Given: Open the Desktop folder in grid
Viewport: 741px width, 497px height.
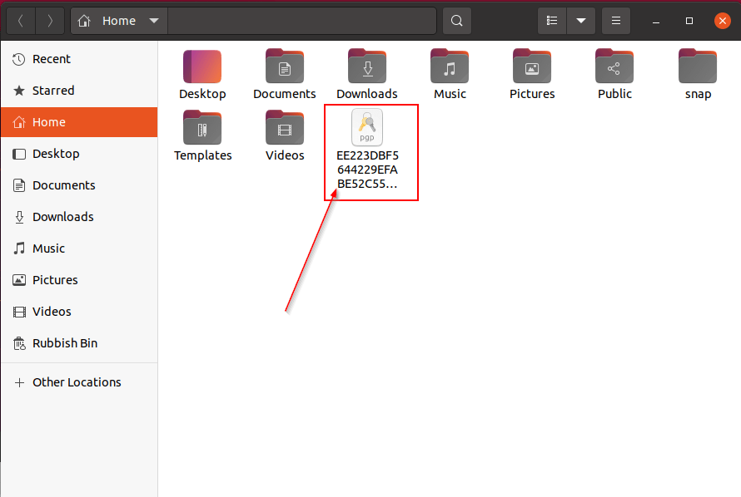Looking at the screenshot, I should 202,66.
